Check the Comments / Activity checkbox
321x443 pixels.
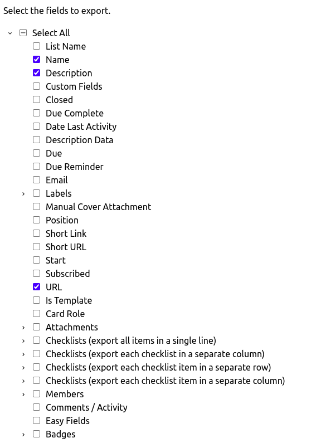click(36, 407)
